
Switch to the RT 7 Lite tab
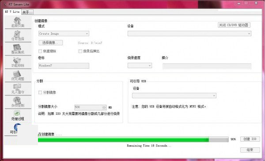12,12
